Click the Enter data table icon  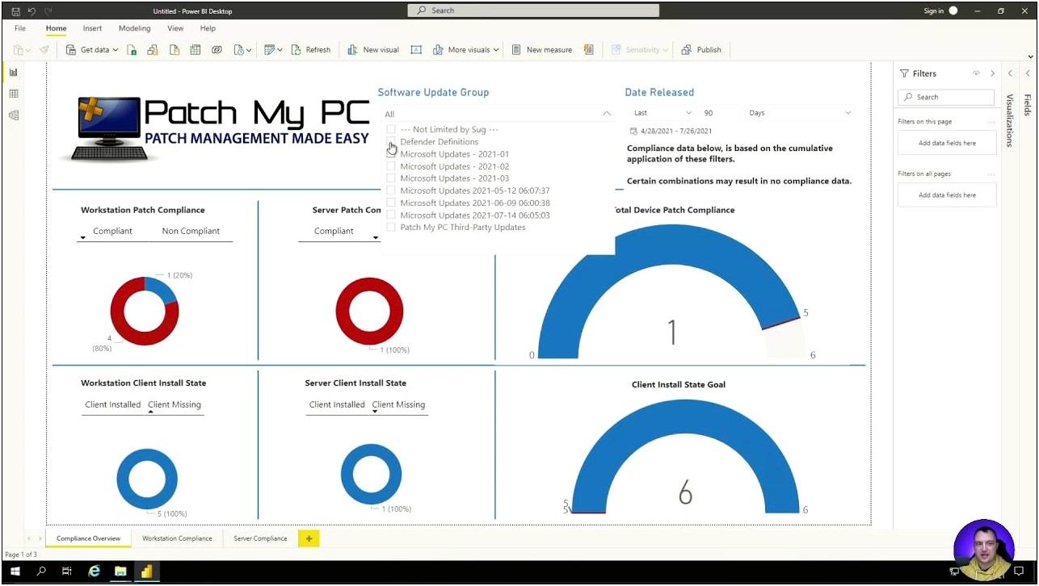pyautogui.click(x=196, y=50)
